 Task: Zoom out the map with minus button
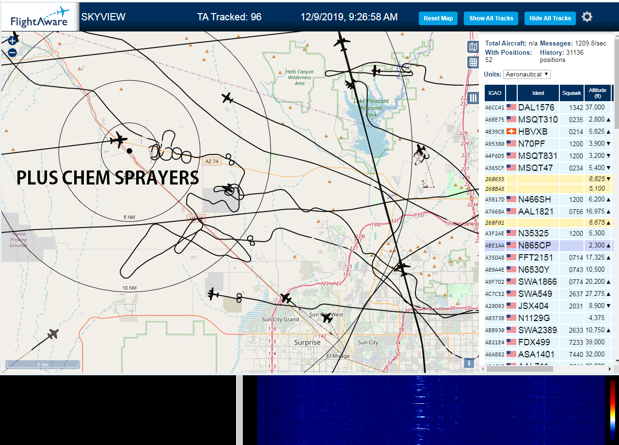[13, 52]
